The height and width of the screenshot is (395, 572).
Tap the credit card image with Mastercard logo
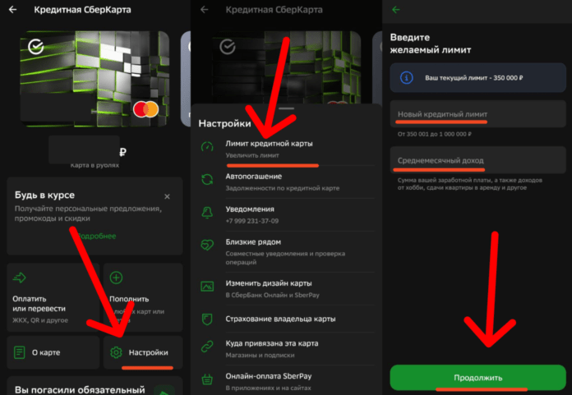tap(95, 79)
